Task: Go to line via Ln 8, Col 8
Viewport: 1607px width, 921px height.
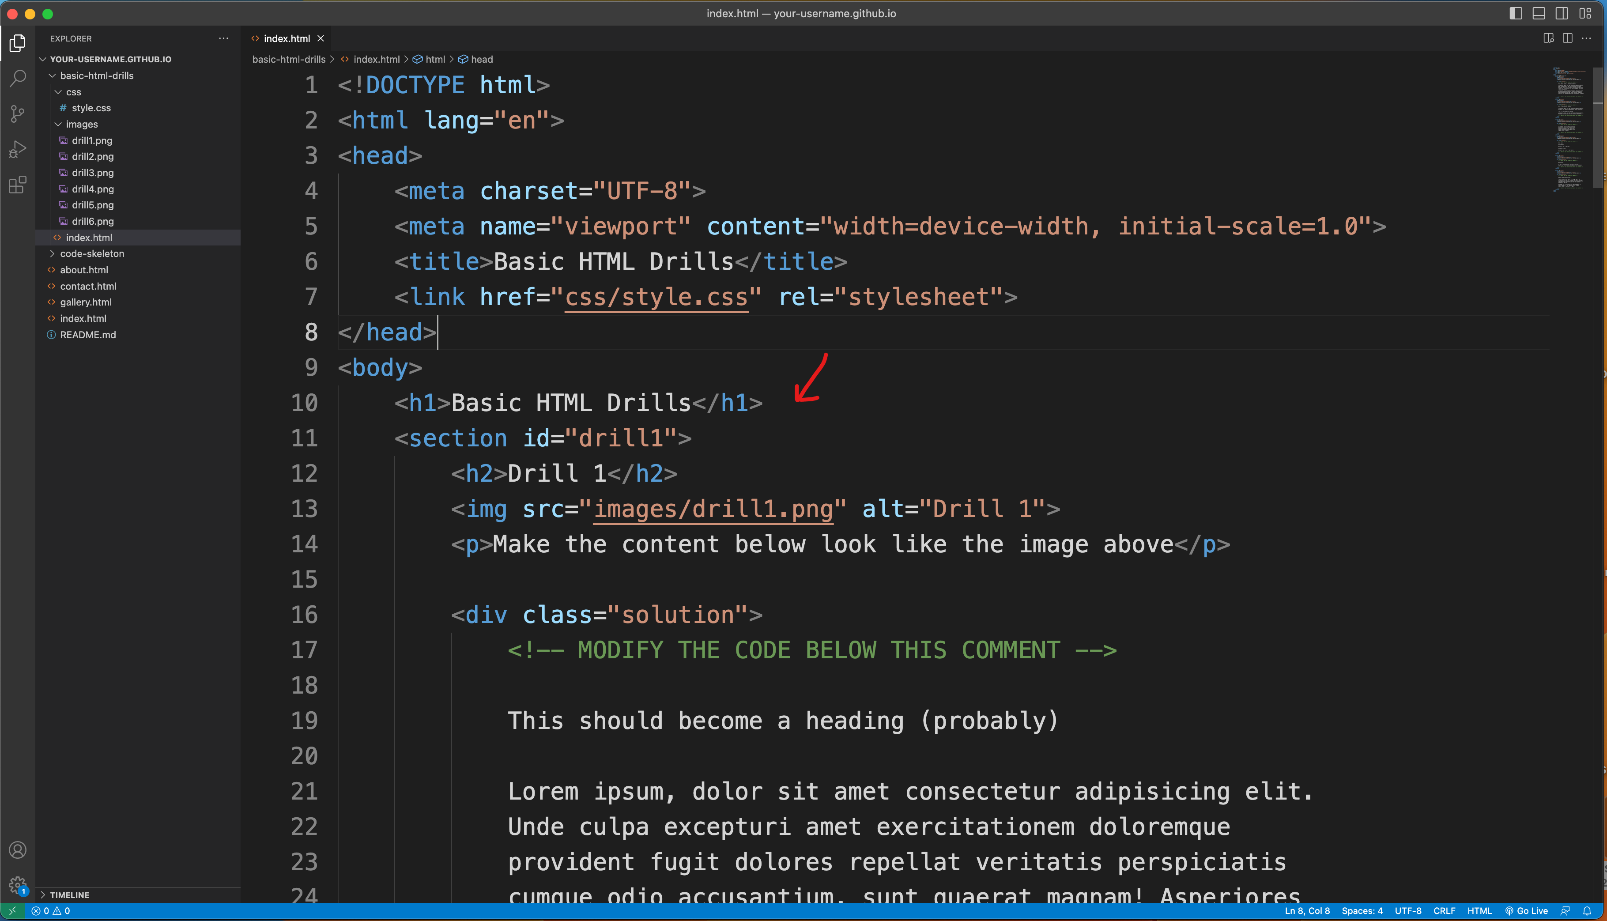Action: pyautogui.click(x=1307, y=911)
